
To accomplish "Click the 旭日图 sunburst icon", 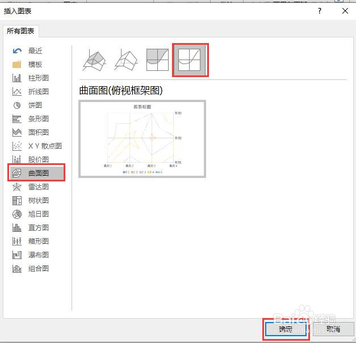I will click(17, 214).
